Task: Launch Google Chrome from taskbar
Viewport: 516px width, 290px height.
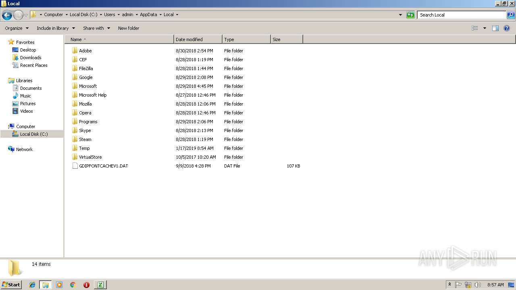Action: [x=73, y=285]
